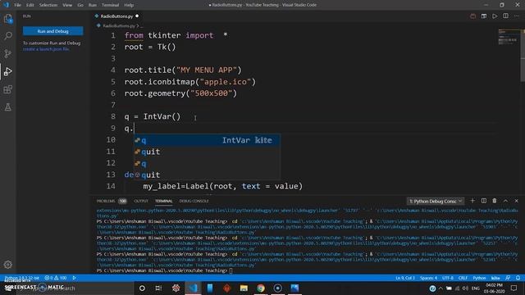Viewport: 525px width, 295px height.
Task: Click the editor minimap overview
Action: tap(508, 37)
